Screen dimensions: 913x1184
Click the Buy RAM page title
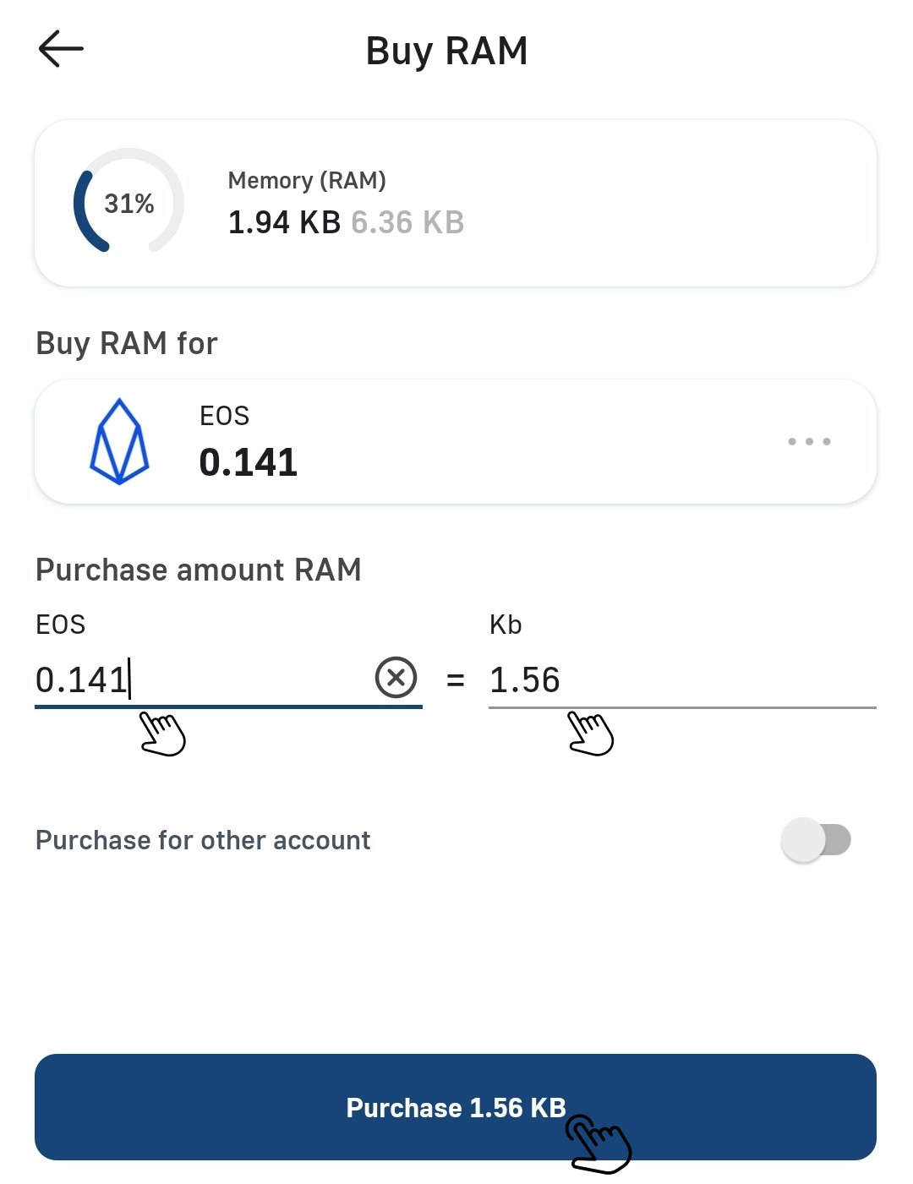tap(446, 51)
